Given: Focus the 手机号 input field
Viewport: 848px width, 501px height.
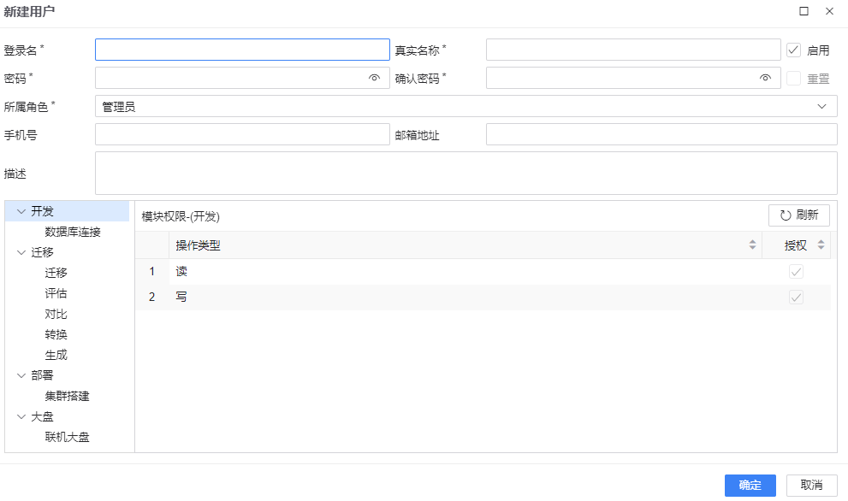Looking at the screenshot, I should pyautogui.click(x=242, y=134).
